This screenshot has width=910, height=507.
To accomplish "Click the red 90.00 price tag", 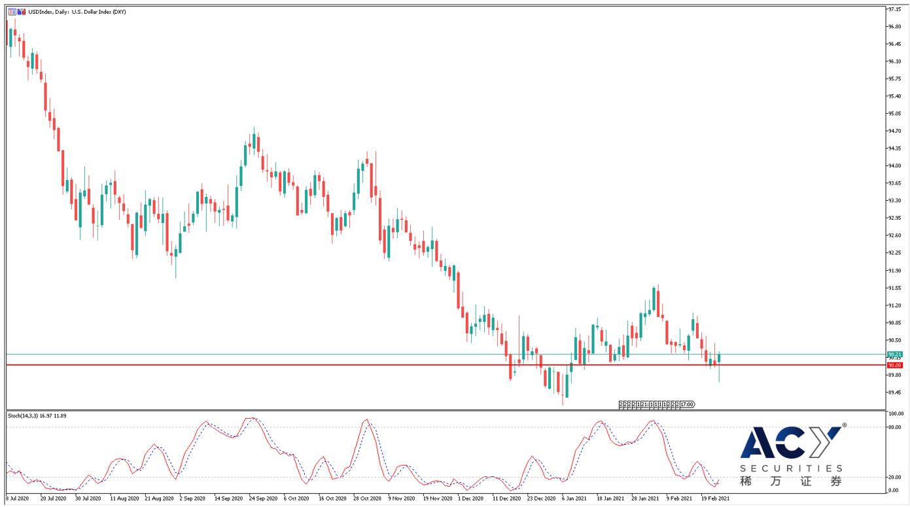I will coord(894,365).
